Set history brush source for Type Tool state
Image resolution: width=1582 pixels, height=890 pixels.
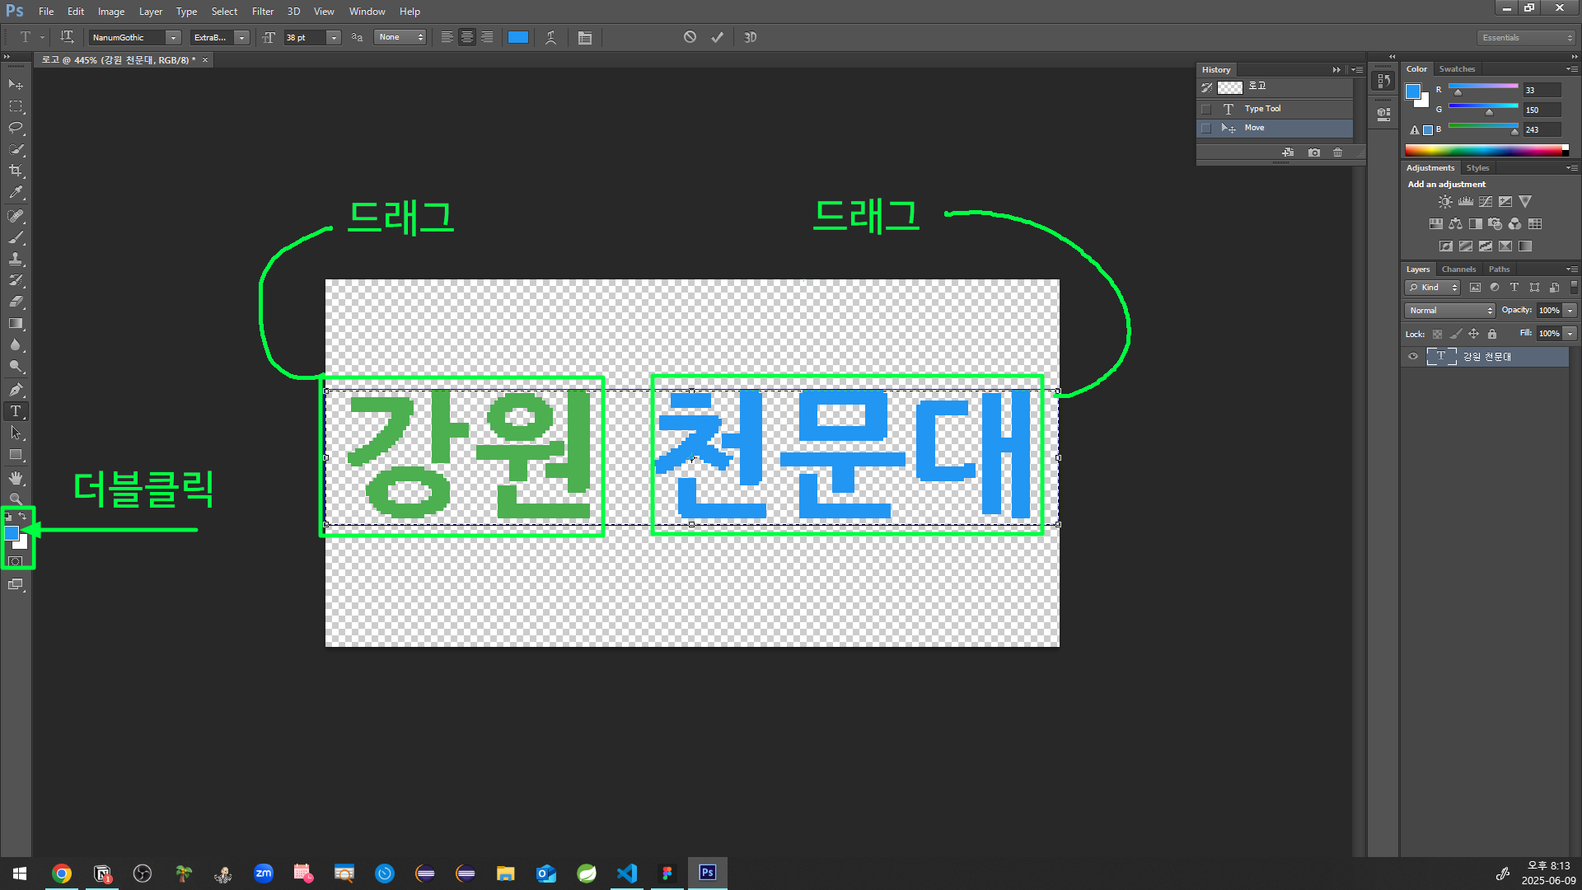(1206, 109)
